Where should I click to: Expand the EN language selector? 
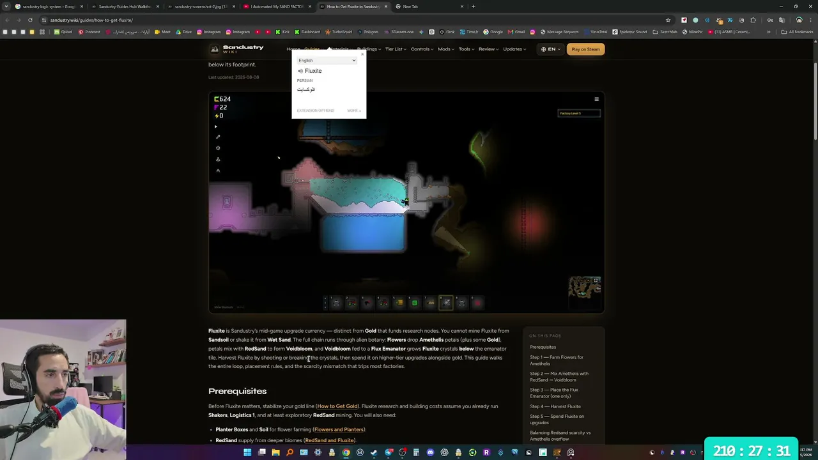550,49
